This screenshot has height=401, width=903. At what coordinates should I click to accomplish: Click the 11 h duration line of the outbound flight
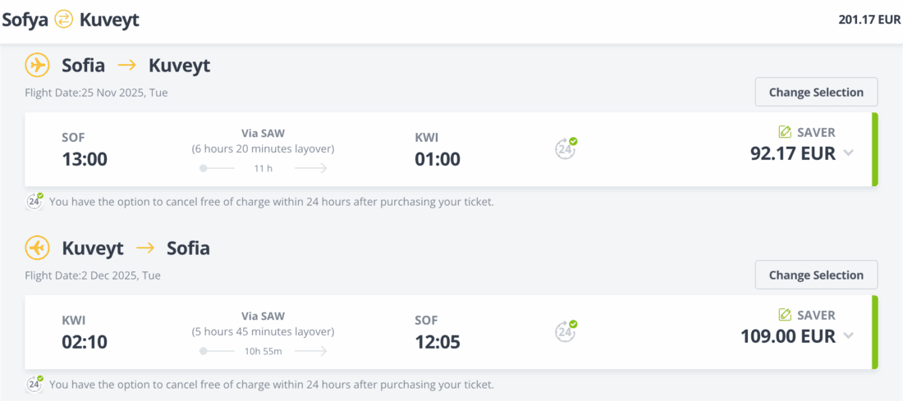tap(263, 168)
